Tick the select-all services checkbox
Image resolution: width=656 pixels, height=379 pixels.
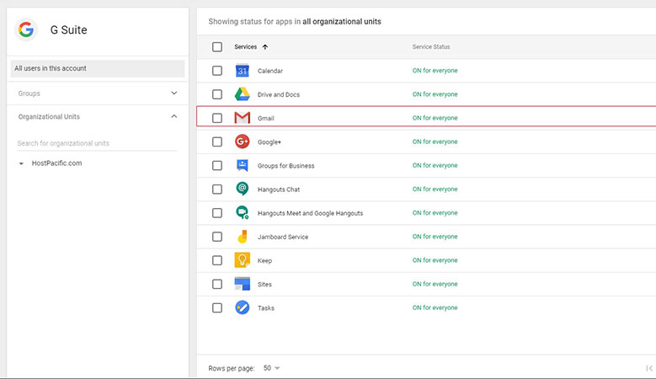click(217, 47)
